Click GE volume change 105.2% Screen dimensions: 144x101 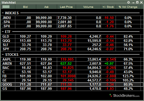(x=128, y=80)
